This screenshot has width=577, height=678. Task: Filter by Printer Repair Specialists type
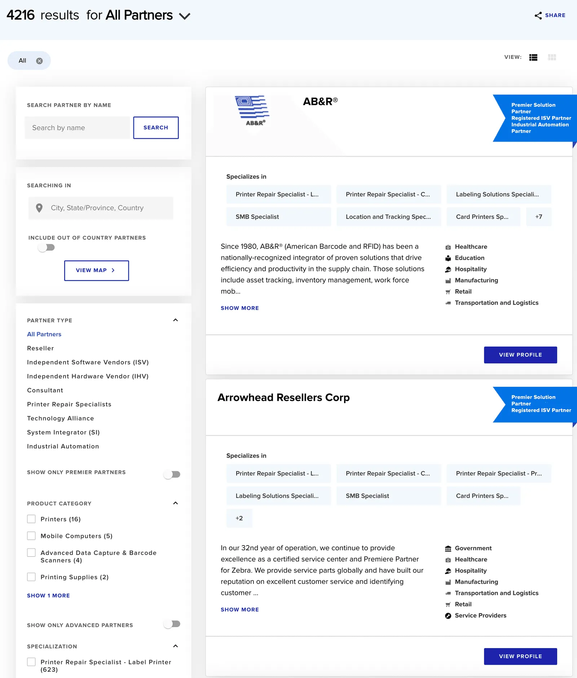point(69,405)
